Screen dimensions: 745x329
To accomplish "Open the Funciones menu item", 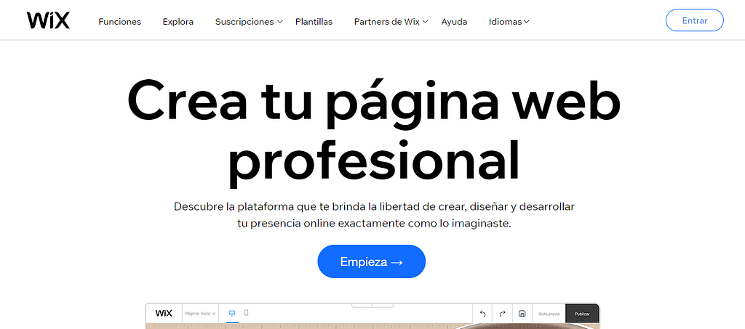I will (x=120, y=21).
